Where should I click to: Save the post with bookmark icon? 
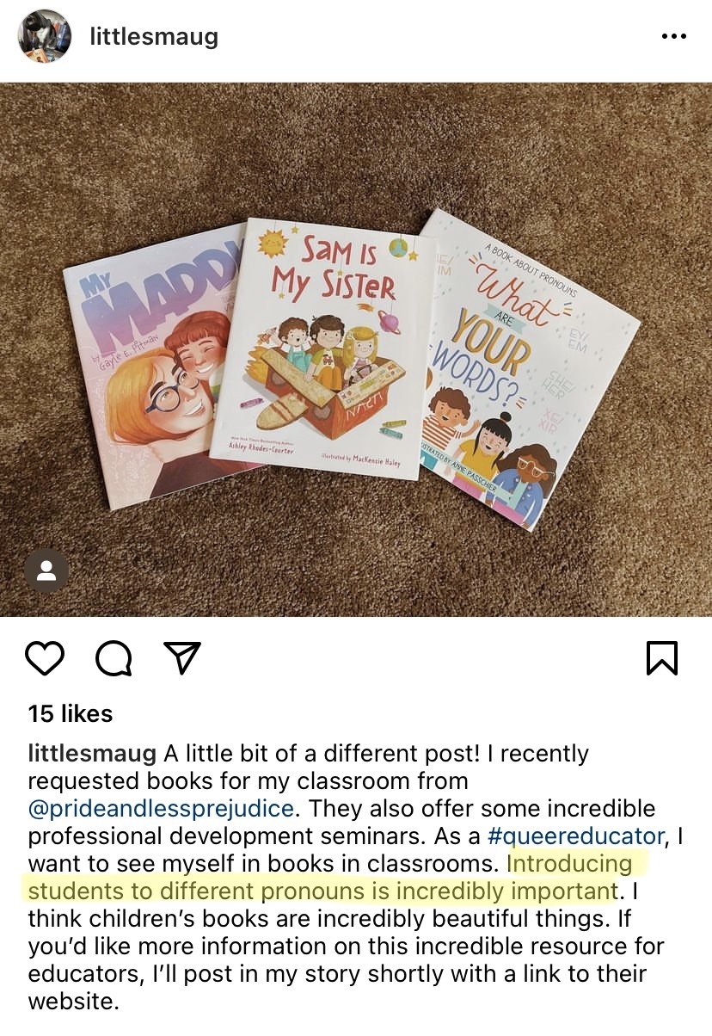coord(661,658)
